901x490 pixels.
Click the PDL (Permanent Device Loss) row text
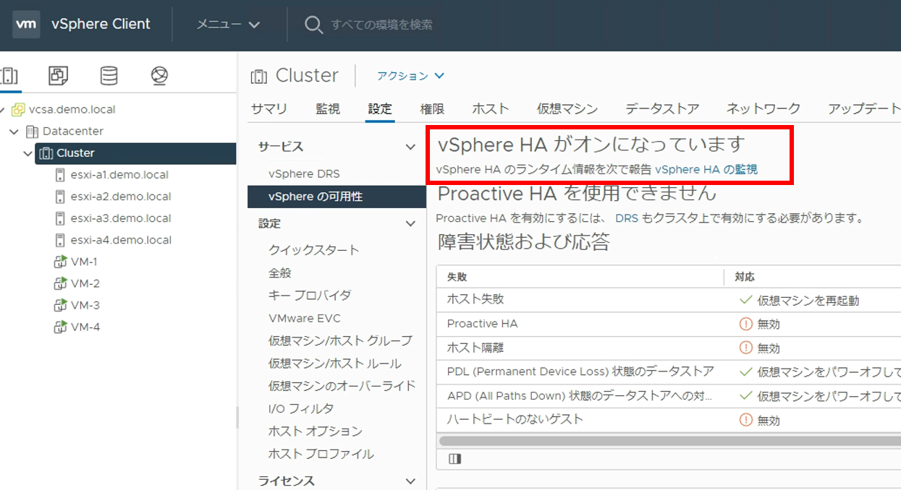pos(580,371)
